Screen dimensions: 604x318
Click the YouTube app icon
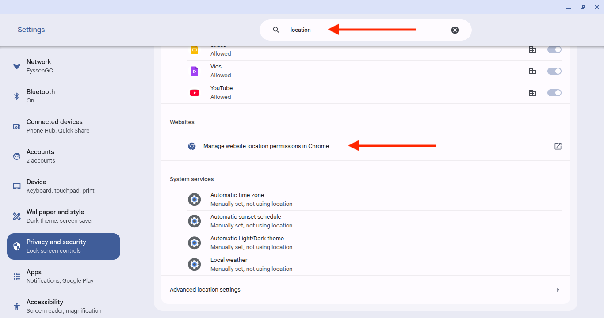(x=195, y=93)
